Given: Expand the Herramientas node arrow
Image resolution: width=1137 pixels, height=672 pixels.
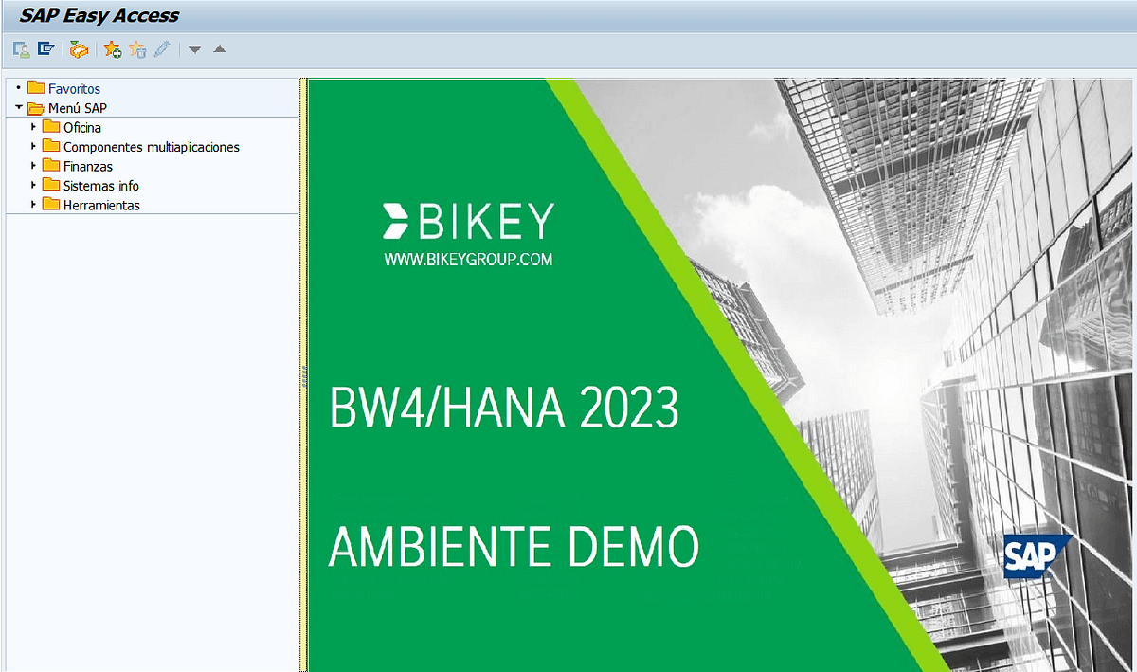Looking at the screenshot, I should [34, 205].
